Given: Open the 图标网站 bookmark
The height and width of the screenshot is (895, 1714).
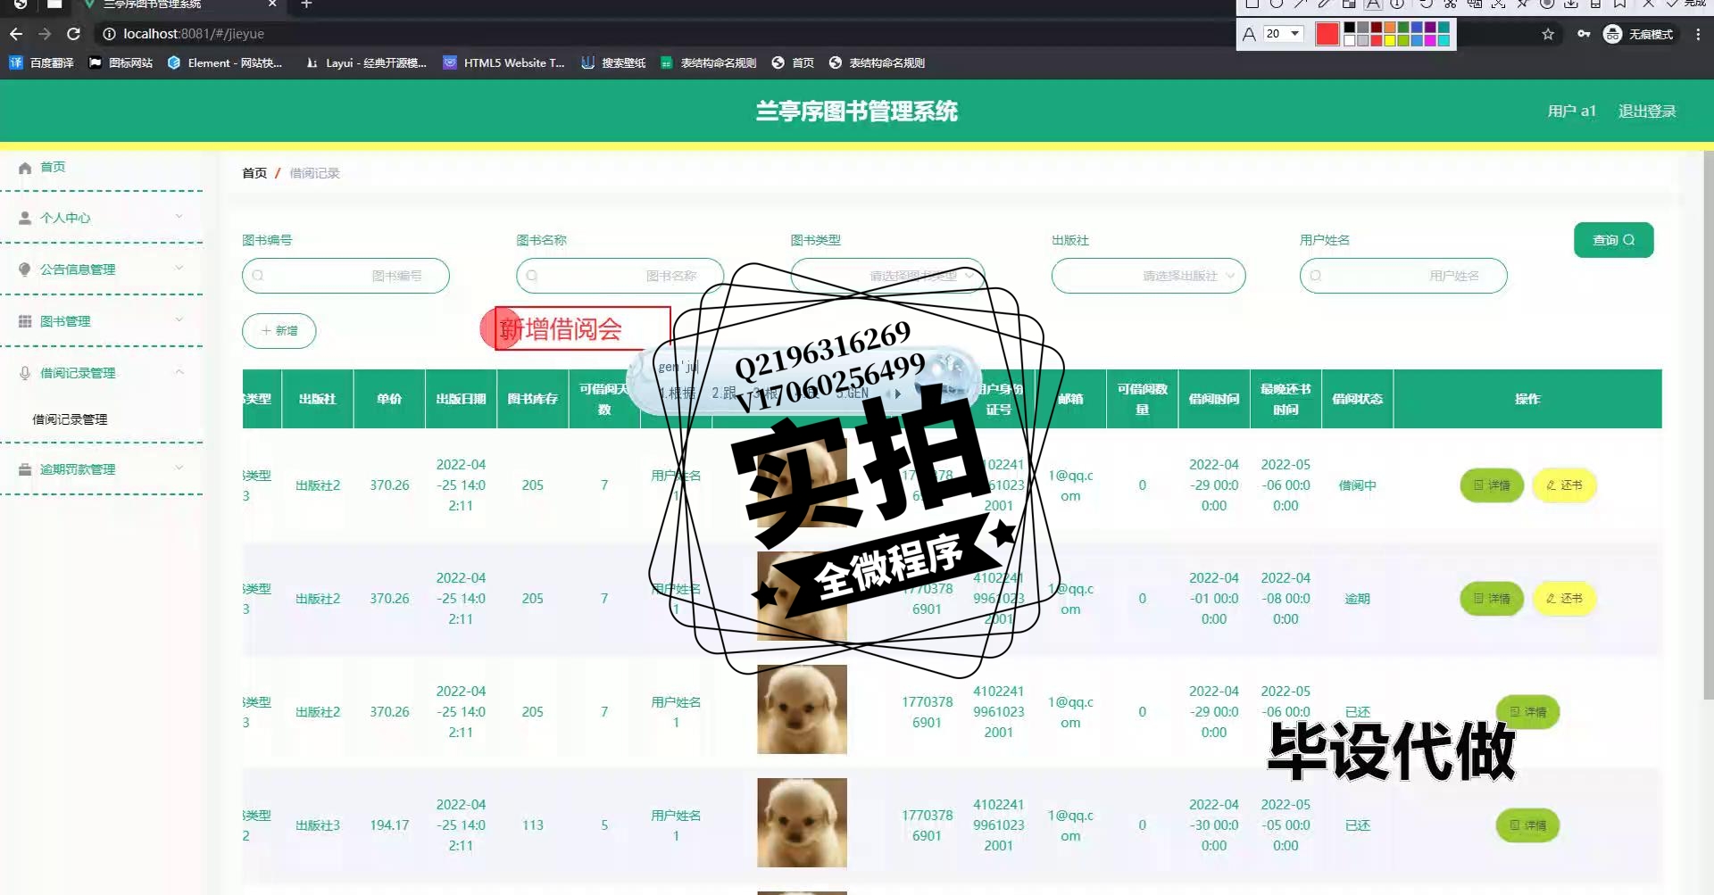Looking at the screenshot, I should coord(121,62).
